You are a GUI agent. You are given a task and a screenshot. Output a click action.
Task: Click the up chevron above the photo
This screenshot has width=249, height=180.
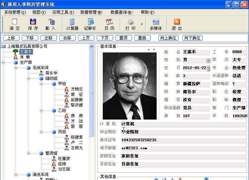click(x=154, y=50)
